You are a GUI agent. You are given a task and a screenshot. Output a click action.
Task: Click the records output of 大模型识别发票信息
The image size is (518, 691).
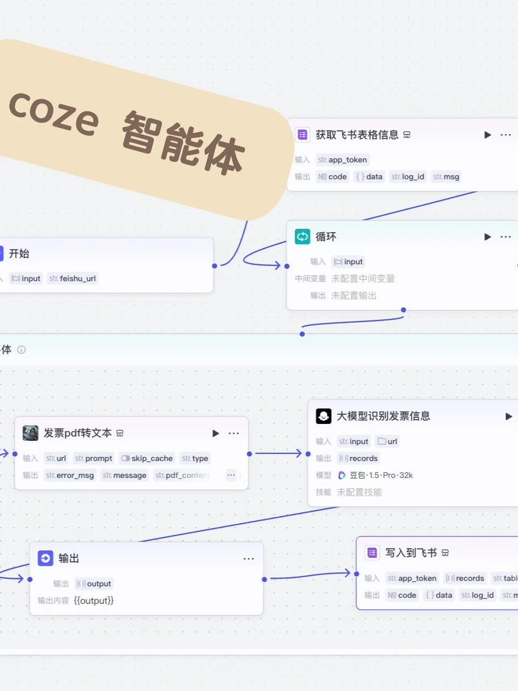click(358, 458)
